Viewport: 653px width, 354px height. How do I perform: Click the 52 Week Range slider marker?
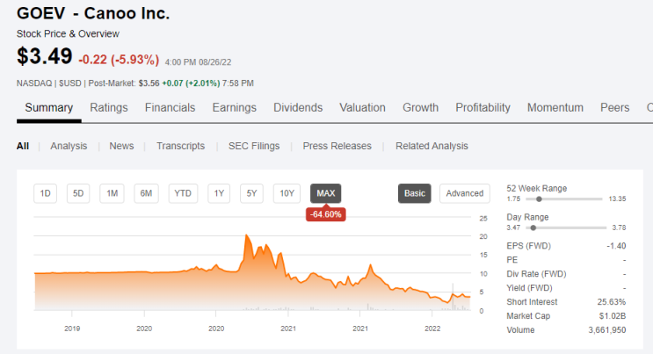tap(539, 199)
